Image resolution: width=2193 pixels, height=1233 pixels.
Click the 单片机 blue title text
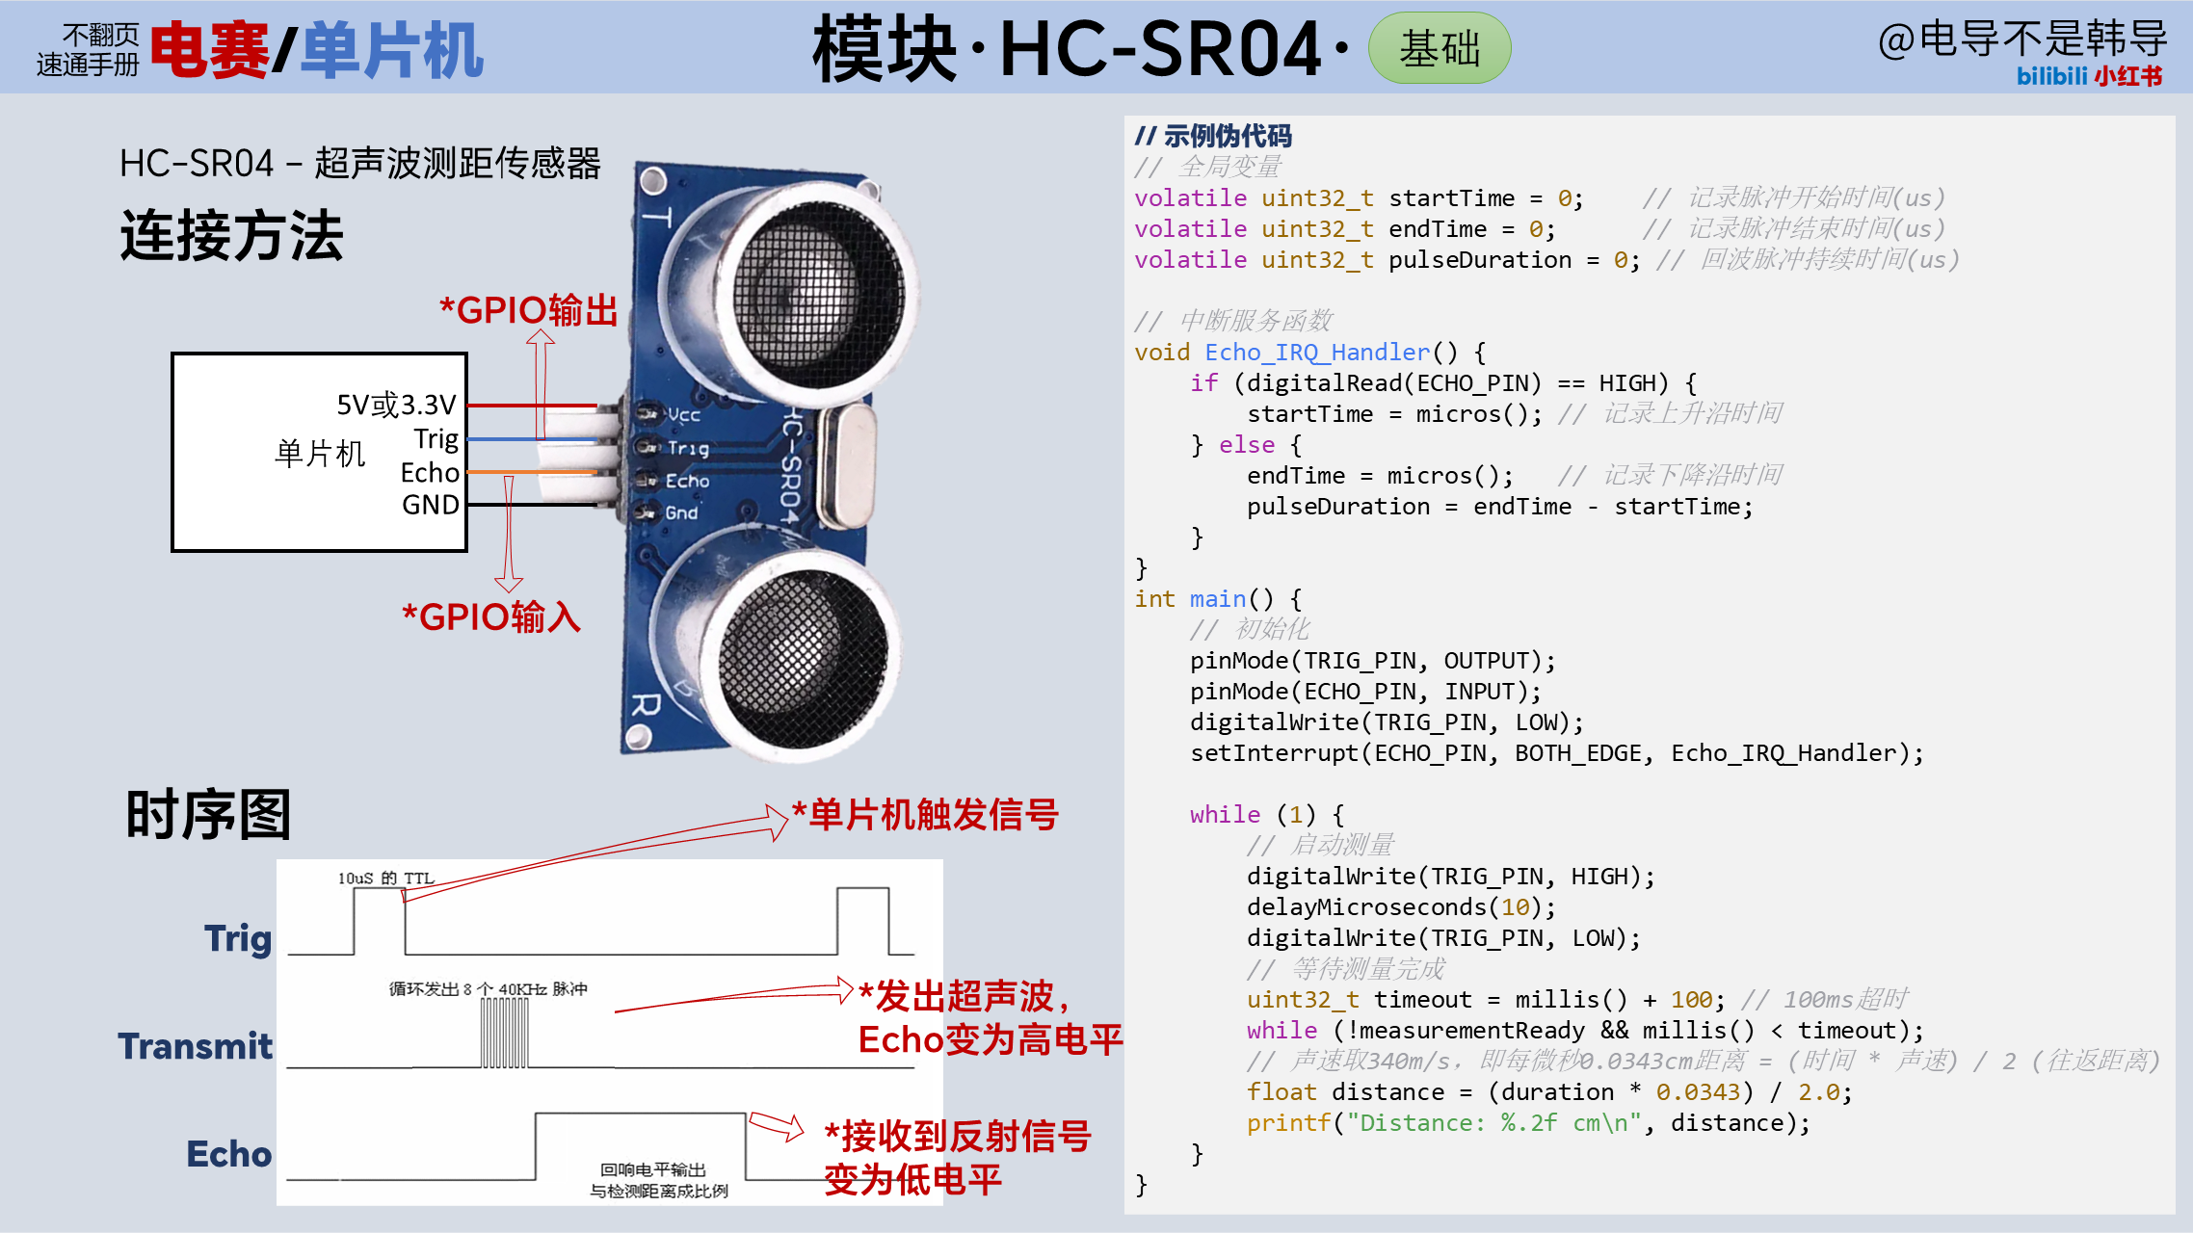tap(391, 50)
